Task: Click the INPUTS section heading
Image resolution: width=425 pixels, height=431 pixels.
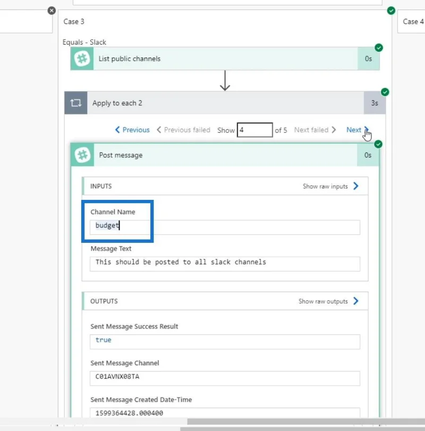Action: click(101, 187)
